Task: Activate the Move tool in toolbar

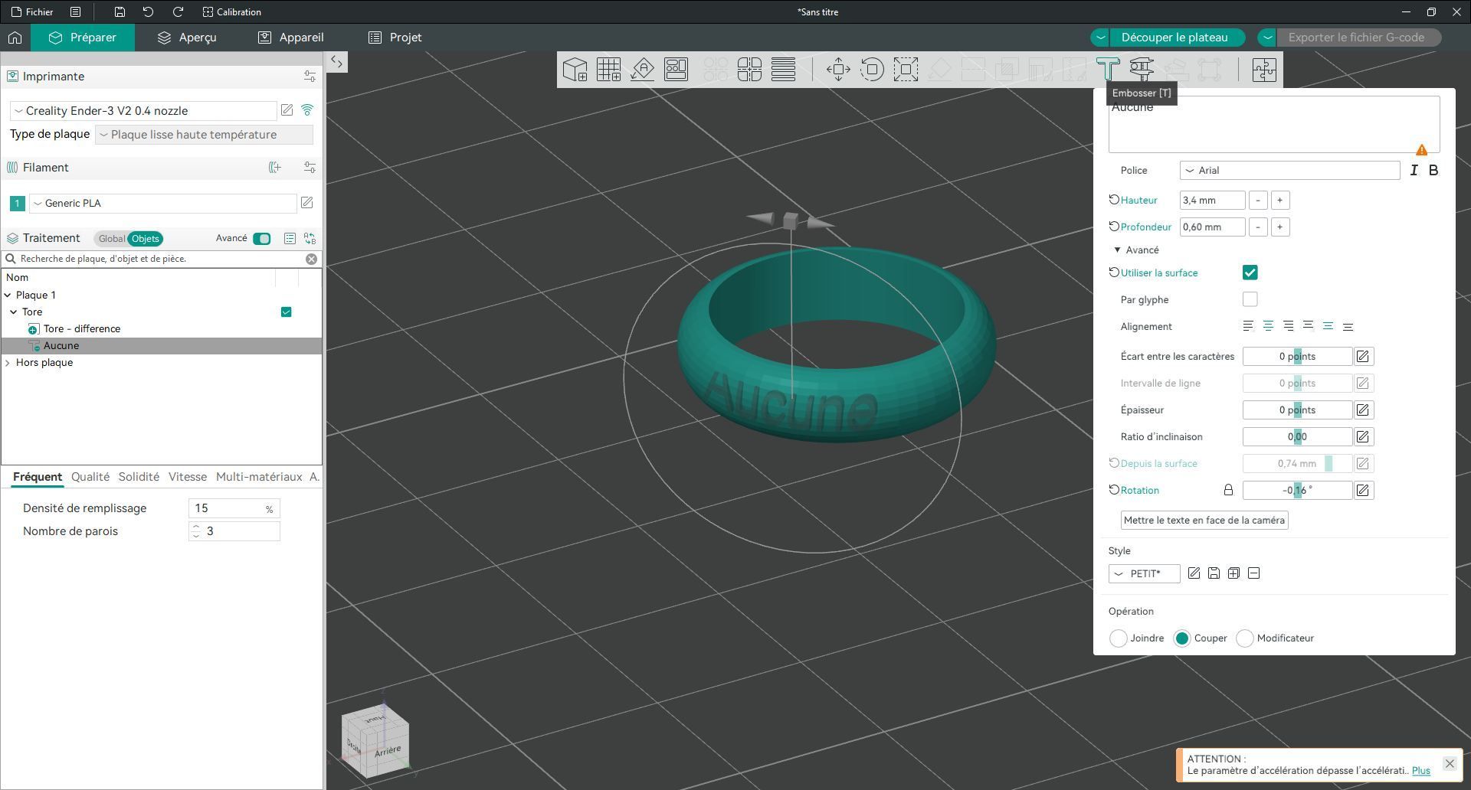Action: (x=838, y=70)
